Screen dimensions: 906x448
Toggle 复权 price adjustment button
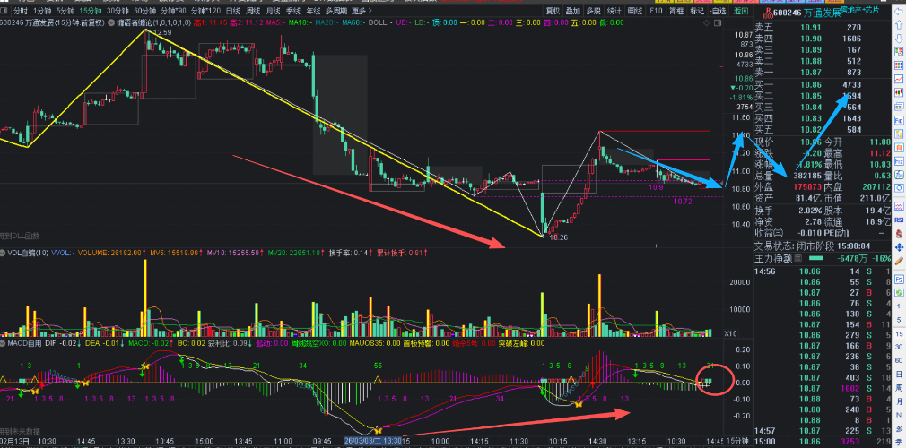pos(553,11)
